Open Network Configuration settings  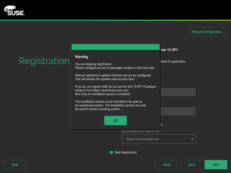pyautogui.click(x=208, y=32)
